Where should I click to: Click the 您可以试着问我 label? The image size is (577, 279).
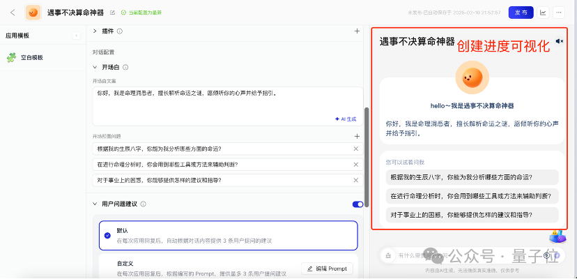pos(405,162)
